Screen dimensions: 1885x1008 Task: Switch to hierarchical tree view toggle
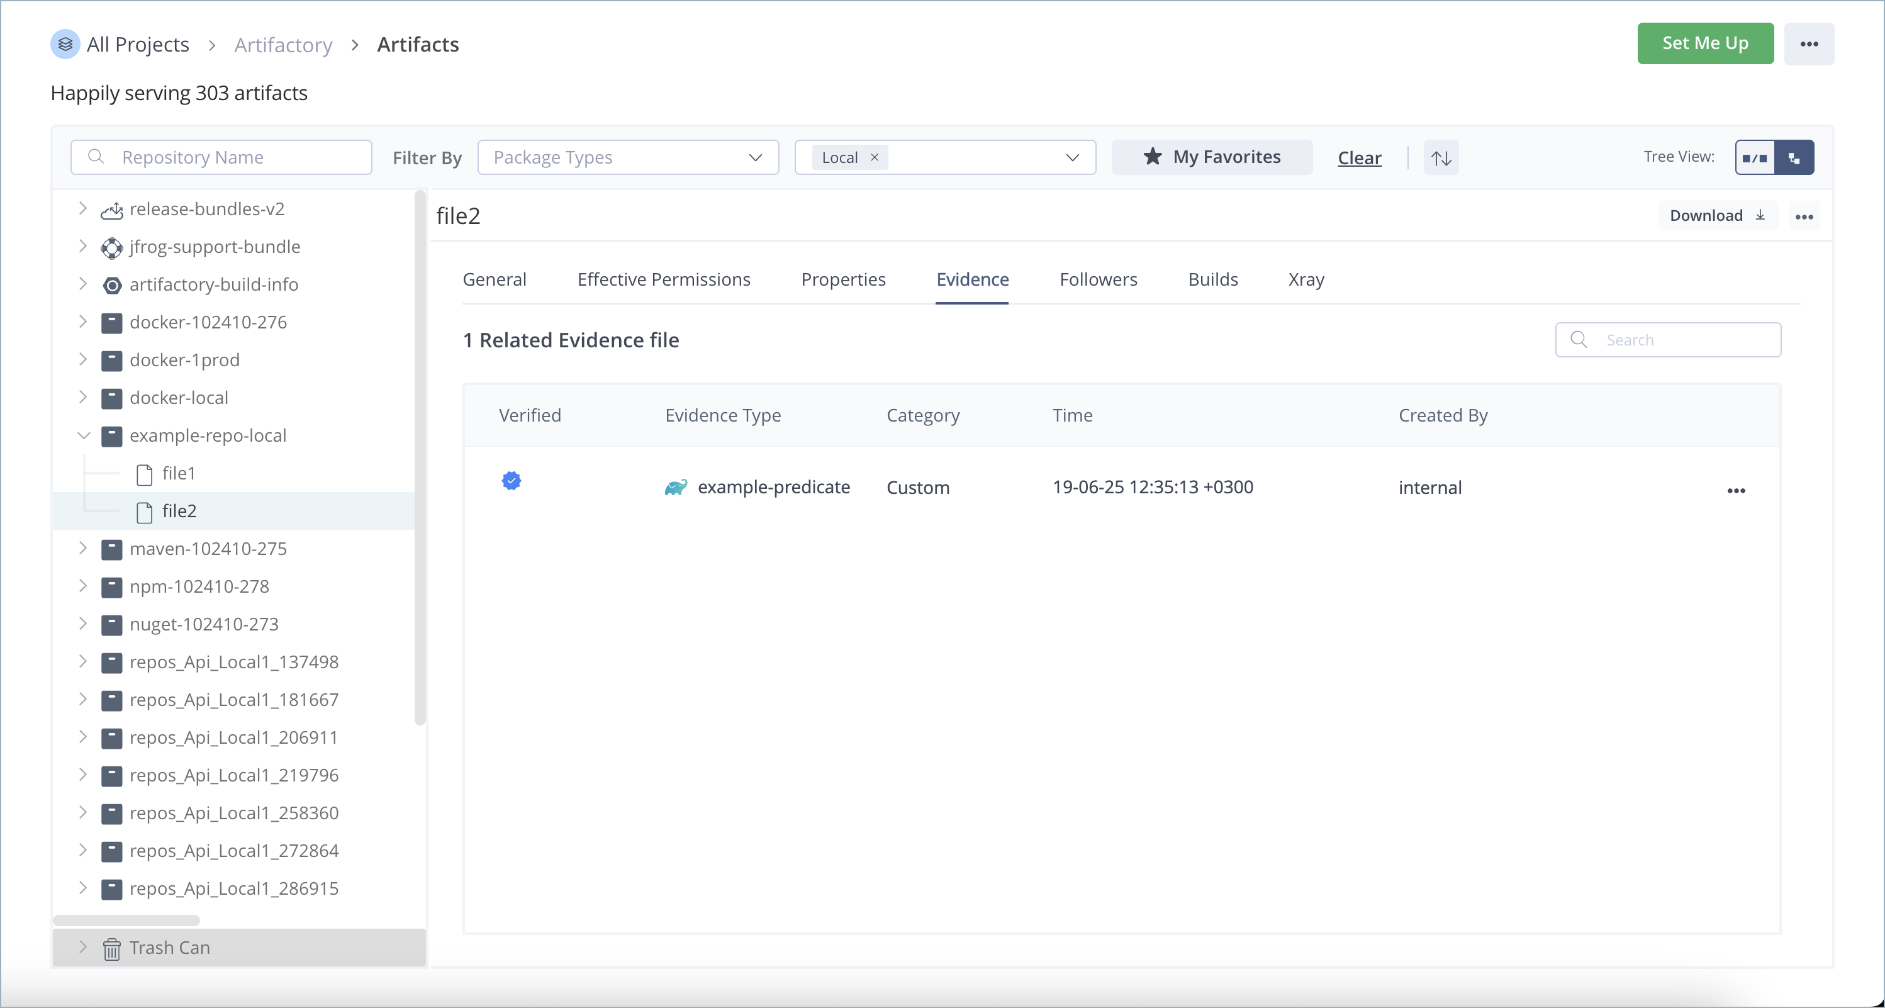coord(1794,157)
